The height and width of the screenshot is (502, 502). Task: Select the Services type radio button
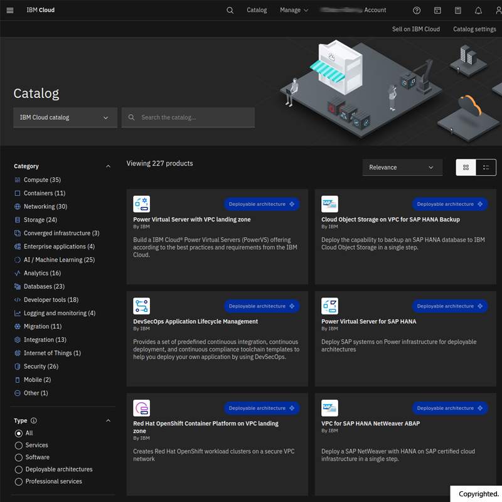pyautogui.click(x=19, y=446)
